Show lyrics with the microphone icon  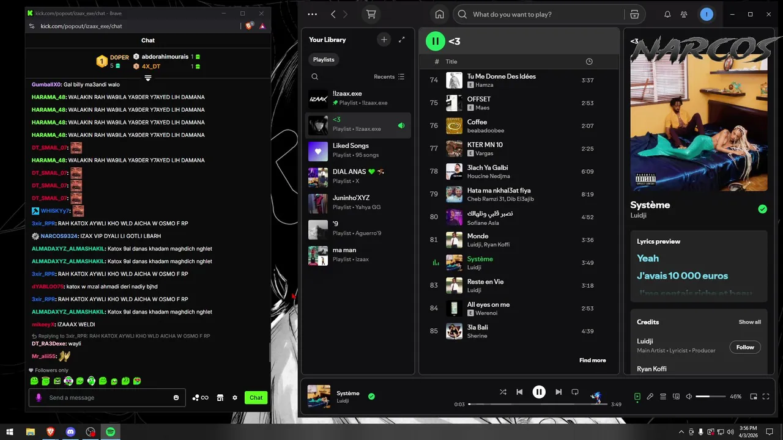[650, 397]
